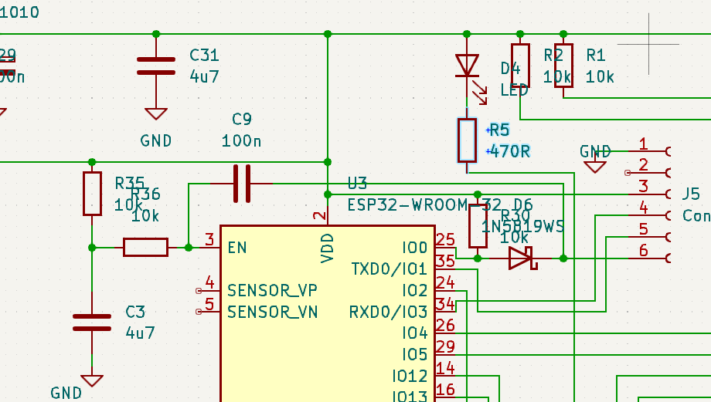Image resolution: width=711 pixels, height=402 pixels.
Task: Click the junction dot at top of R30
Action: (x=478, y=194)
